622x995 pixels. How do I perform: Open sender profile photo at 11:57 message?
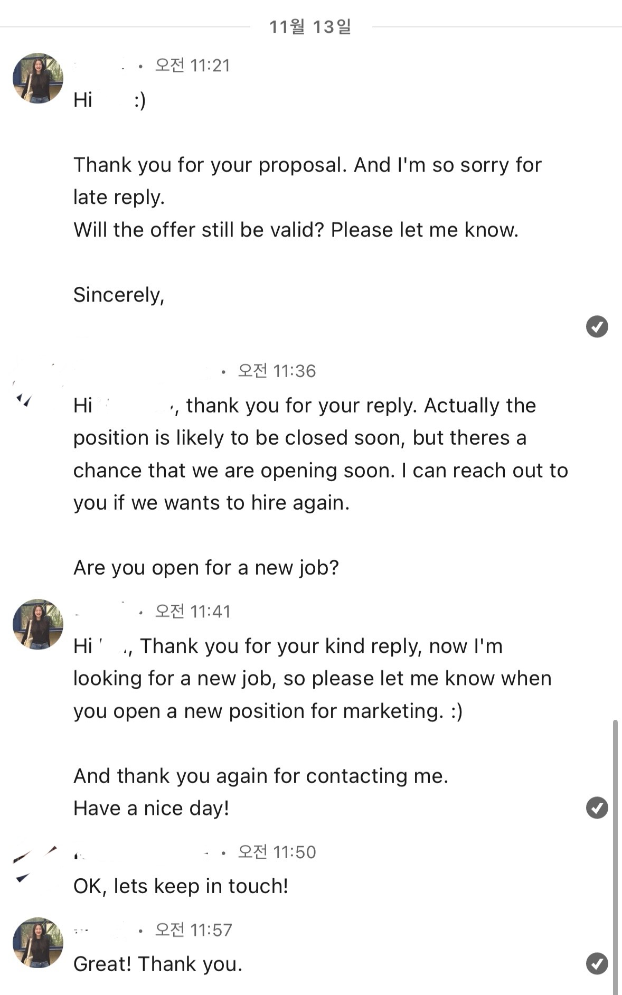coord(38,943)
